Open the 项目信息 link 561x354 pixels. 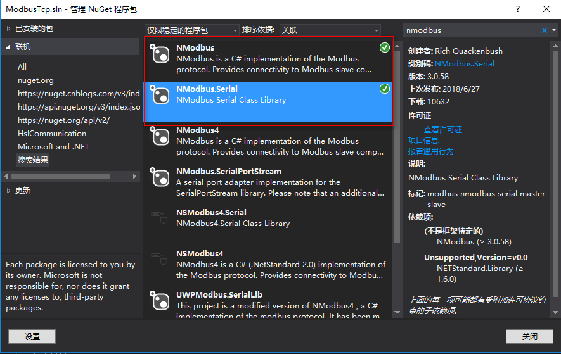tap(423, 140)
